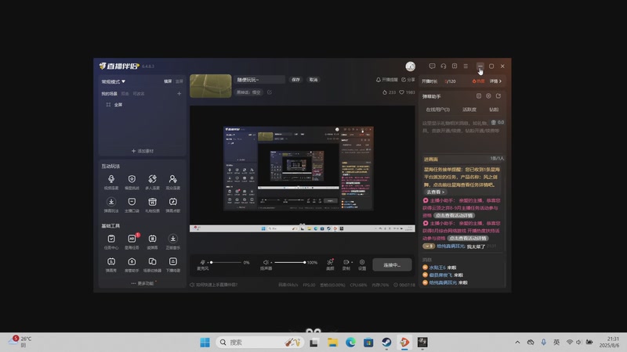Viewport: 627px width, 352px height.
Task: Adjust the 麦克风 volume slider
Action: pos(226,262)
